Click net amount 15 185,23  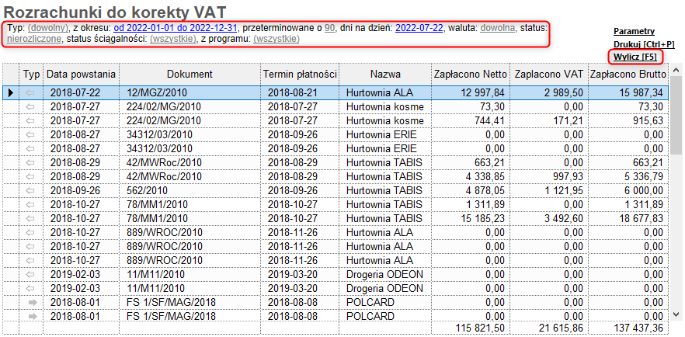pos(482,218)
